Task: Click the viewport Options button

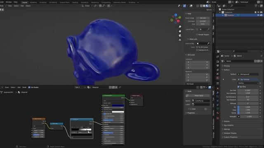Action: [x=210, y=10]
